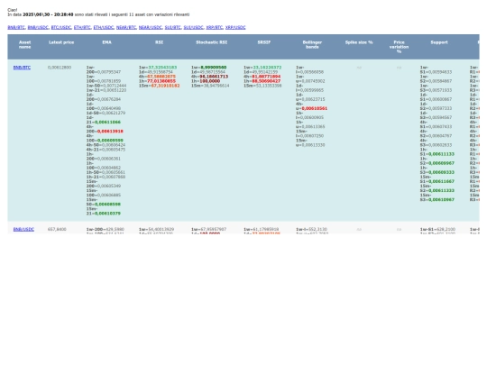Image resolution: width=487 pixels, height=365 pixels.
Task: Open the ETH/BTC asset link
Action: (82, 27)
